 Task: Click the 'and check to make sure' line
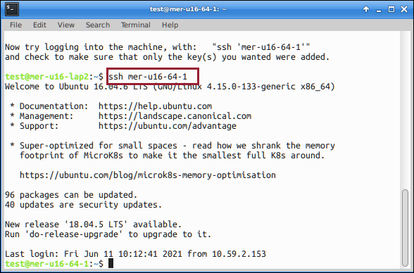168,57
